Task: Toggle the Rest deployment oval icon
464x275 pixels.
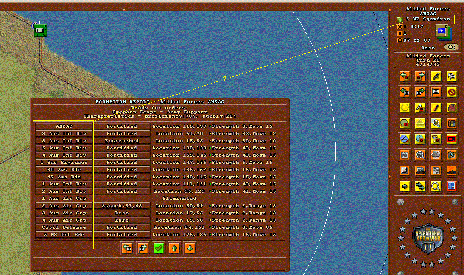Action: click(x=451, y=47)
